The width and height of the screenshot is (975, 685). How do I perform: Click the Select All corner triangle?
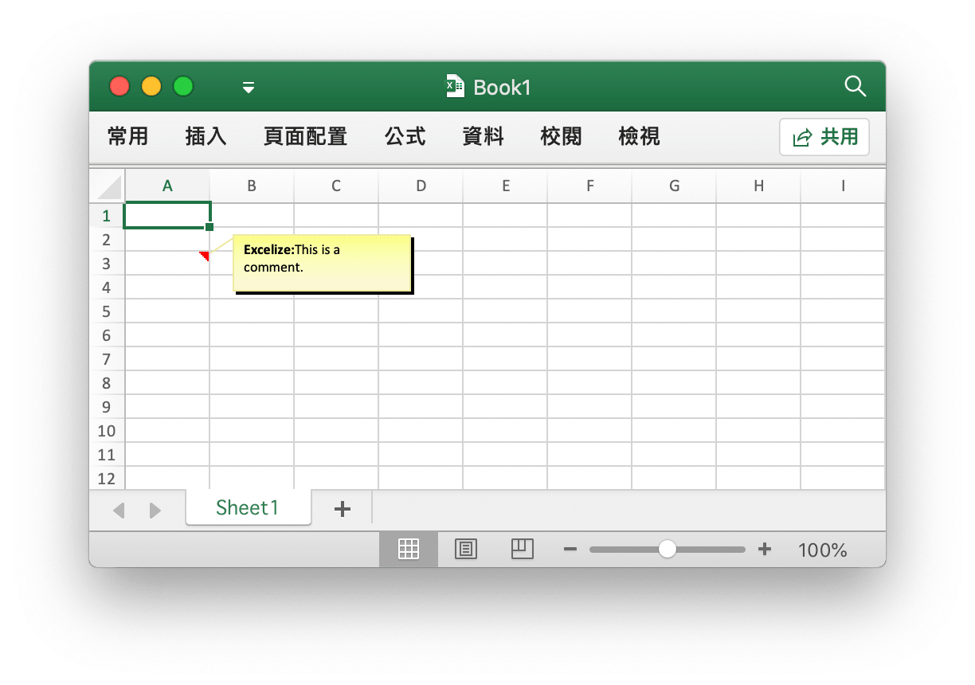click(109, 187)
